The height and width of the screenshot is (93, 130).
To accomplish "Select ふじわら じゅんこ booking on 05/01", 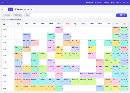I will [108, 56].
